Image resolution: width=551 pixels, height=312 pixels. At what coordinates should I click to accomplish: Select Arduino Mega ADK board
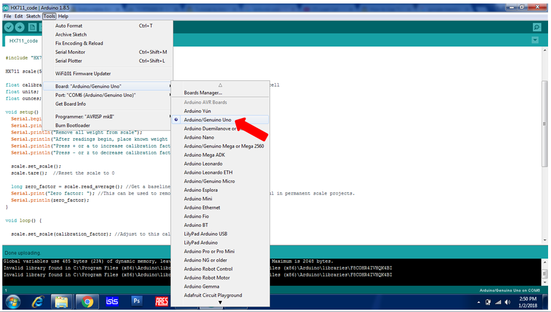(220, 155)
